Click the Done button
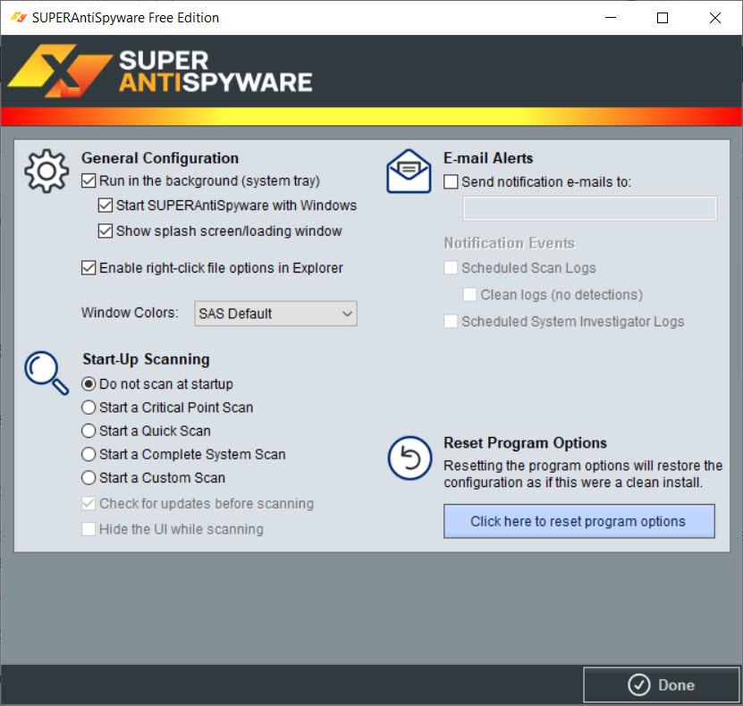The image size is (743, 706). (661, 685)
